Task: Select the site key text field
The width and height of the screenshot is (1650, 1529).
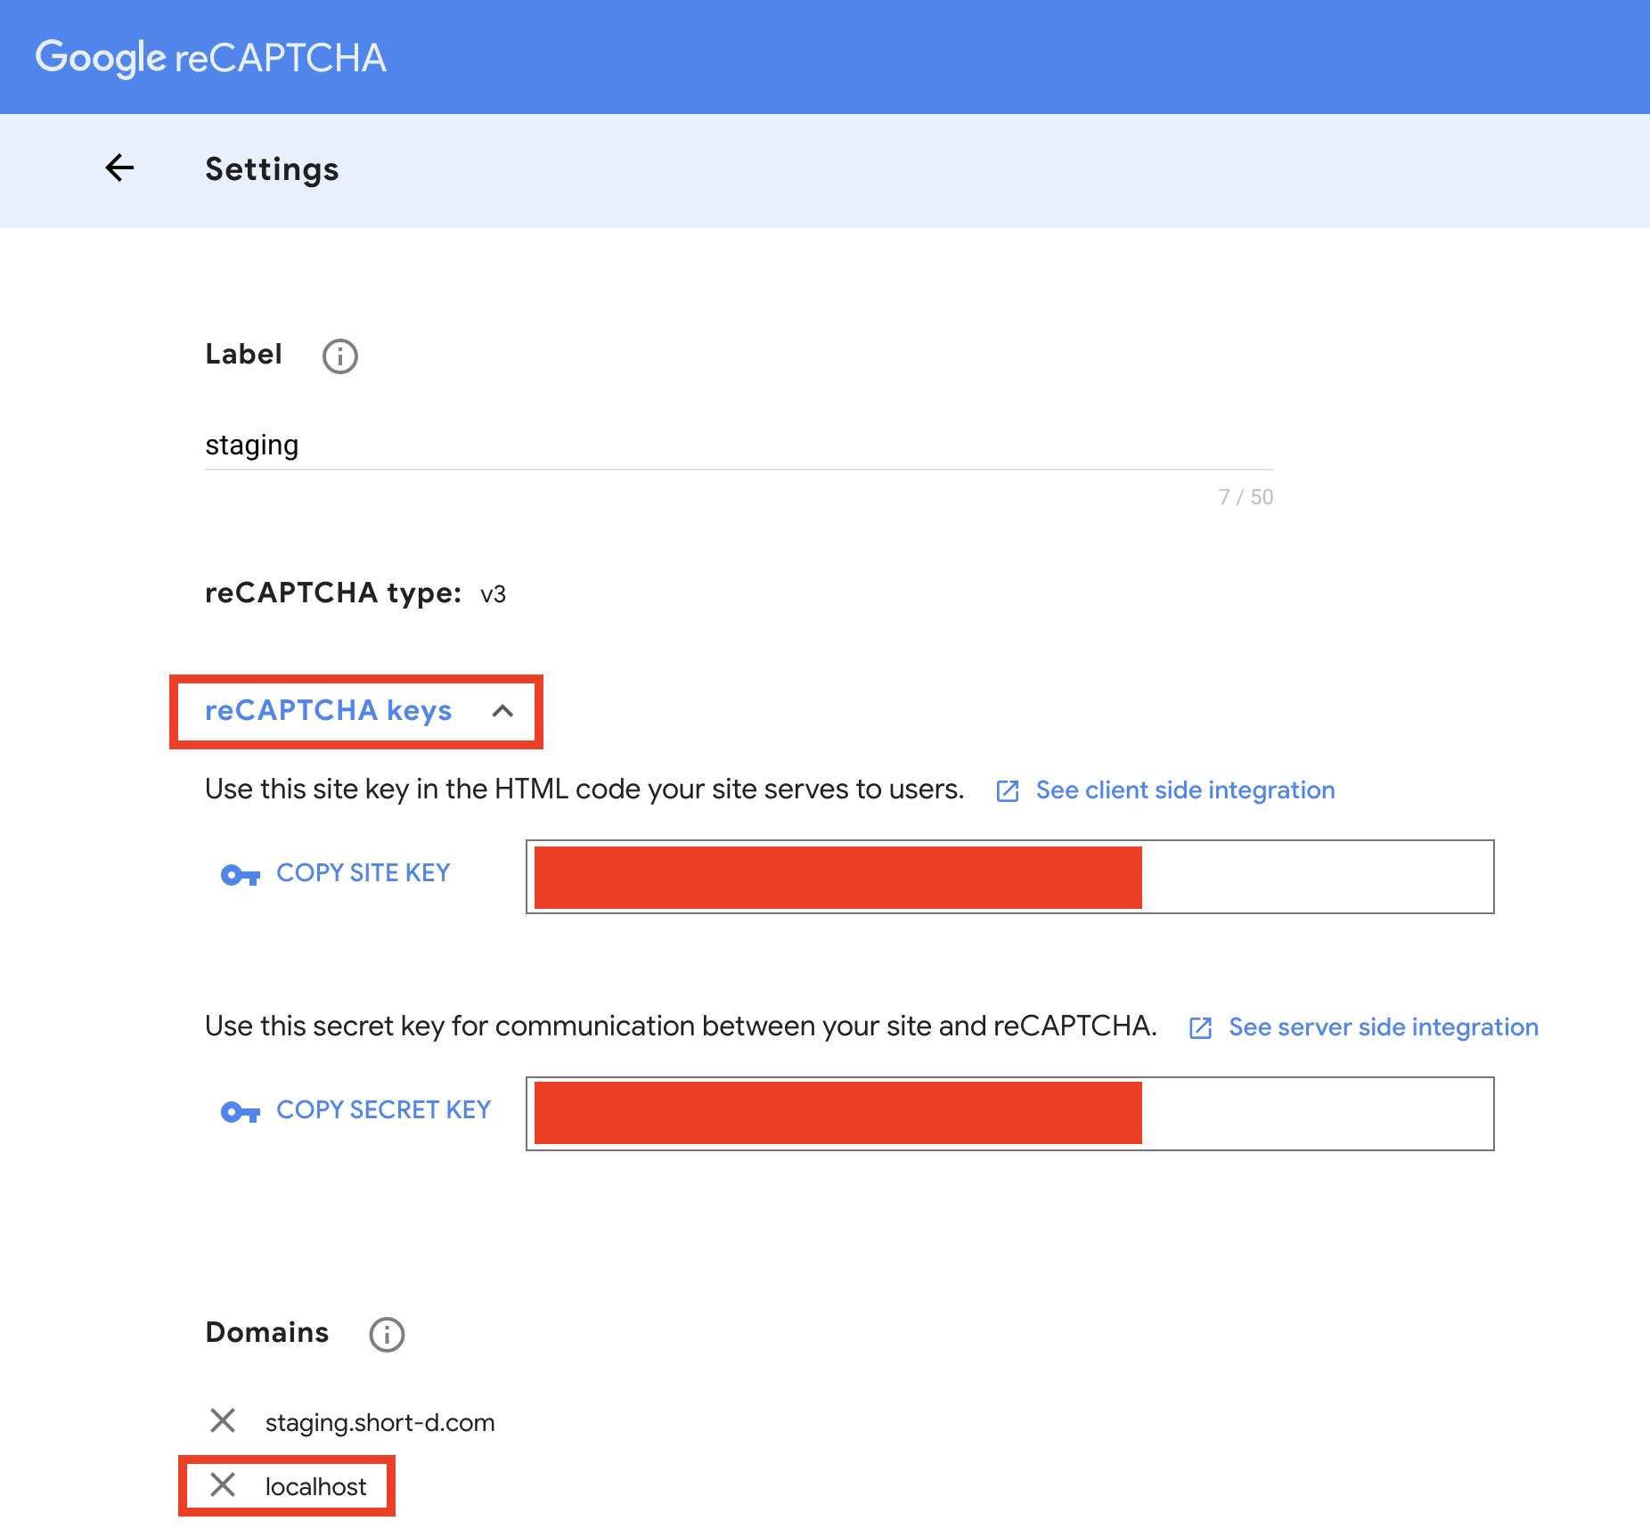Action: click(1009, 877)
